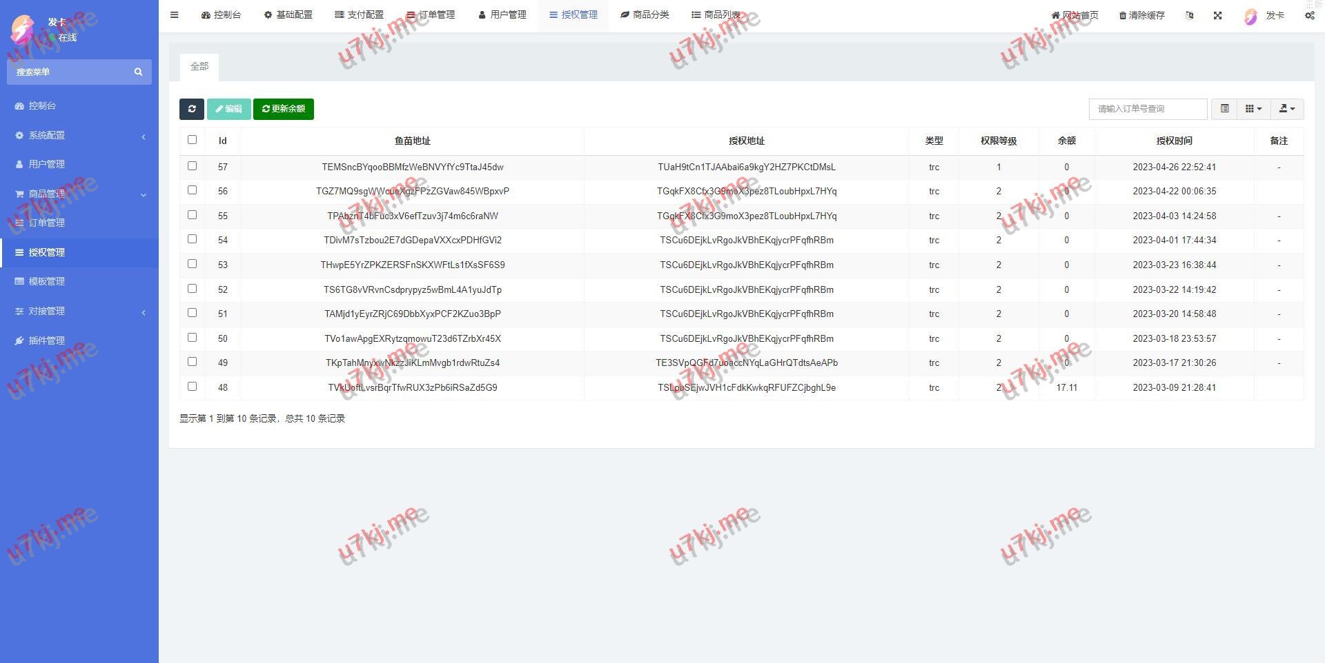Click the search magnifier in sidebar
1325x663 pixels.
coord(138,72)
